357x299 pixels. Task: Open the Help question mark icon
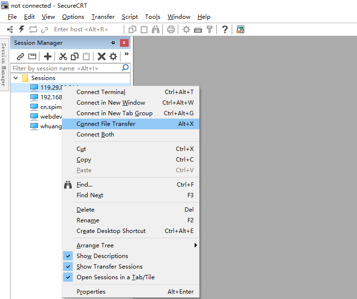pos(225,29)
